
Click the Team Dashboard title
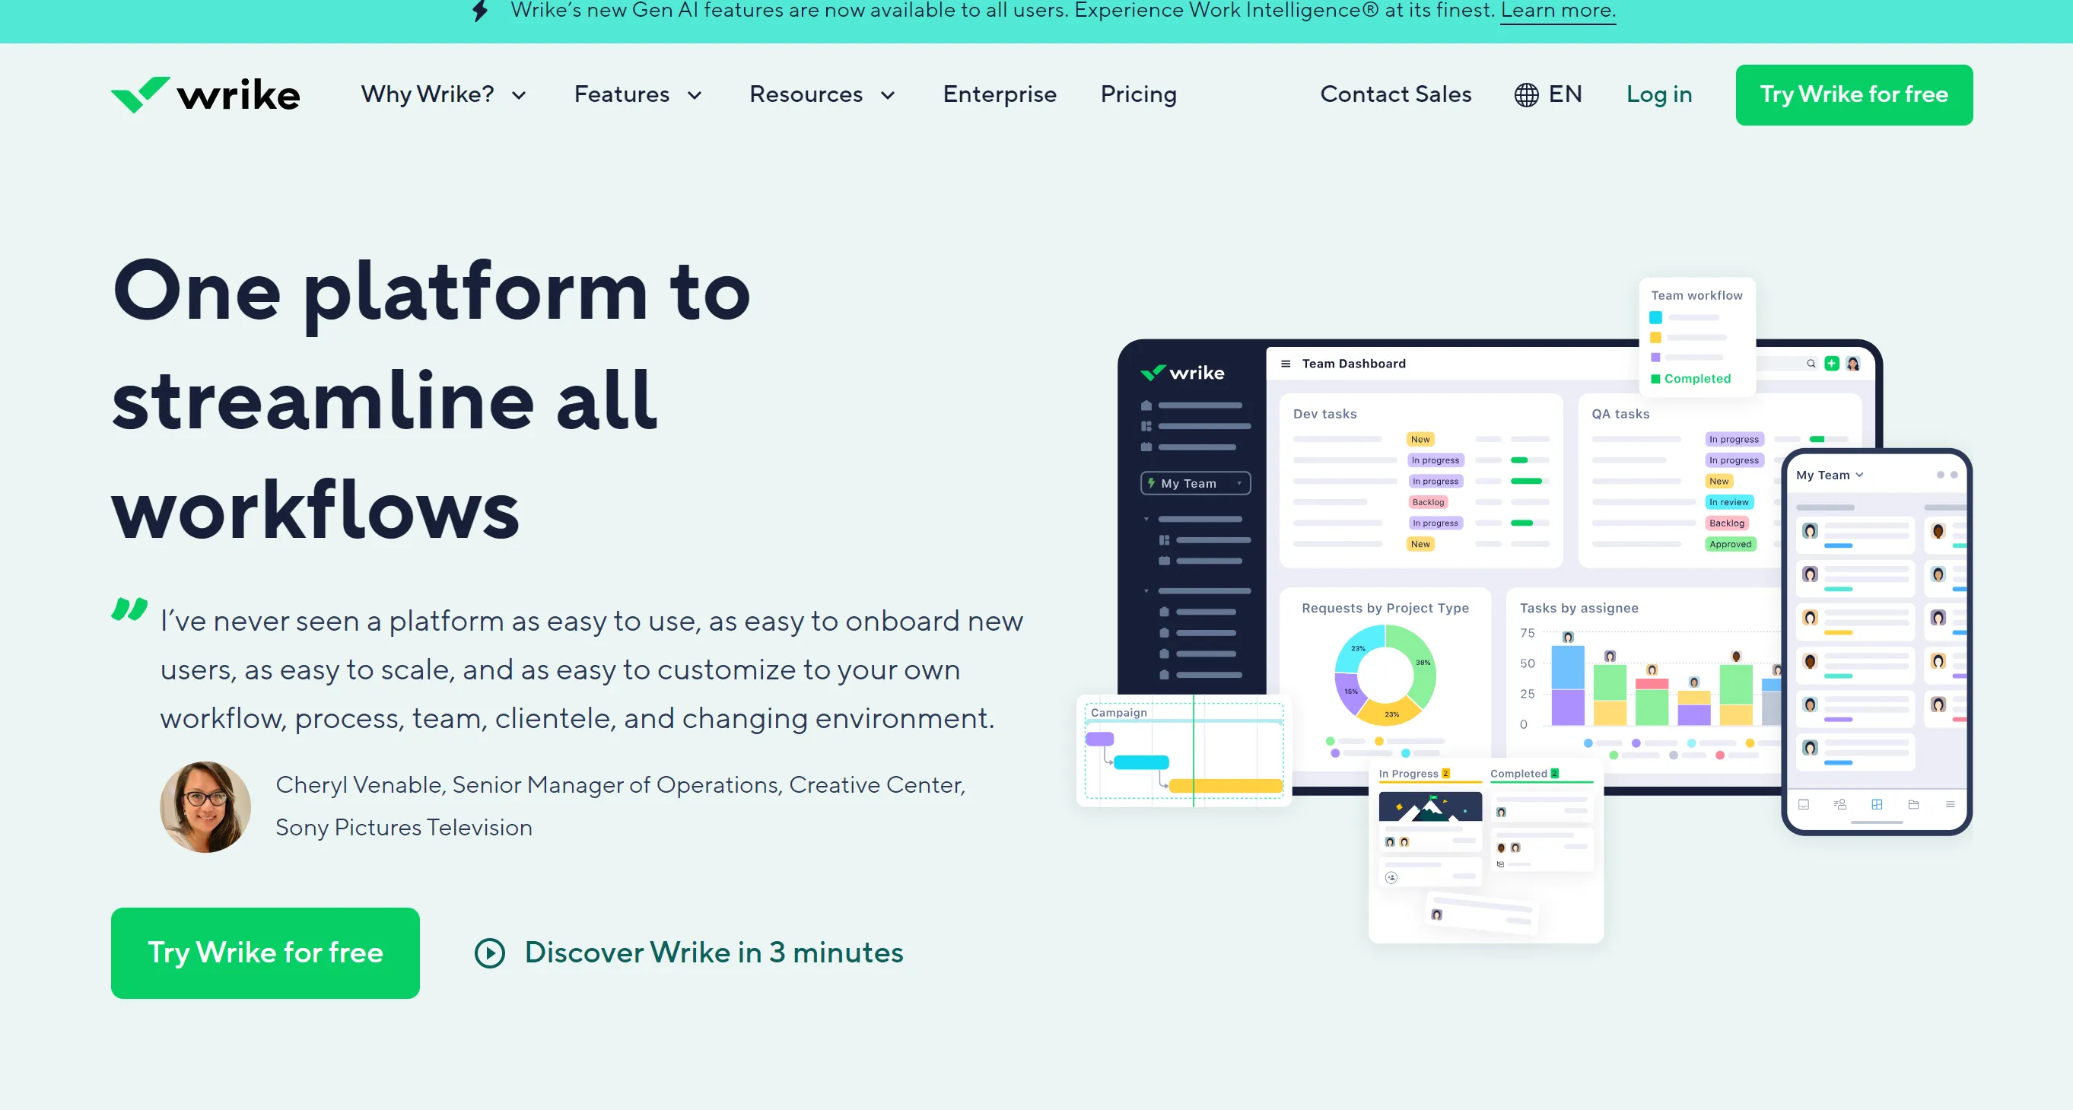coord(1353,364)
